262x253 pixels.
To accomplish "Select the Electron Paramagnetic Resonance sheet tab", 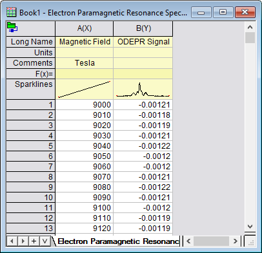I will pos(117,241).
